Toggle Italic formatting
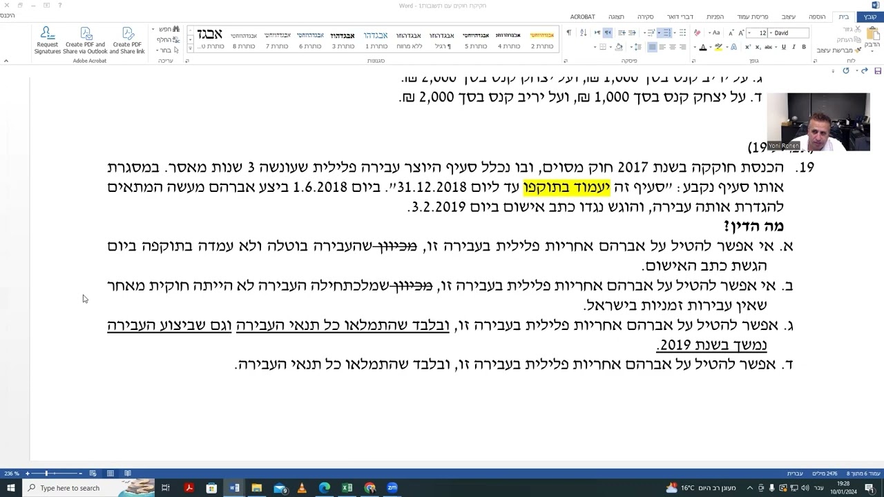 pos(794,47)
